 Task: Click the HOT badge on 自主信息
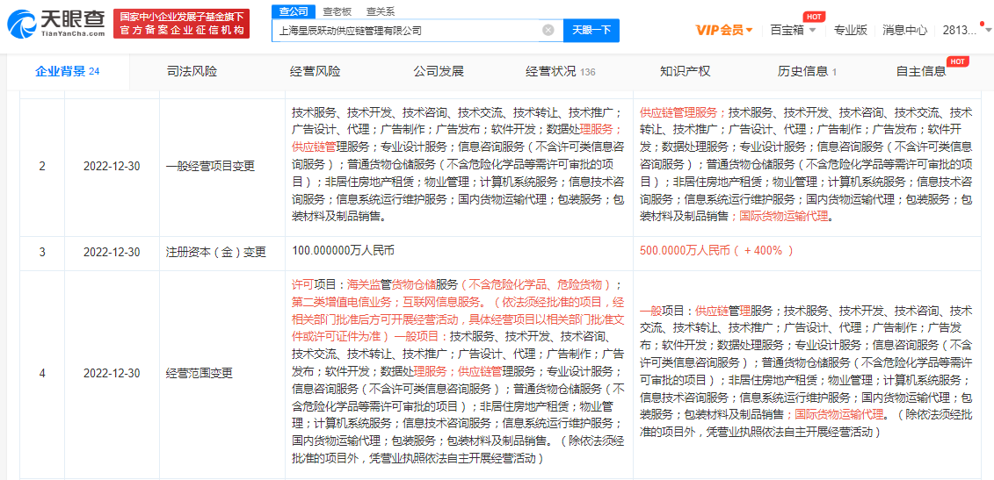coord(957,61)
